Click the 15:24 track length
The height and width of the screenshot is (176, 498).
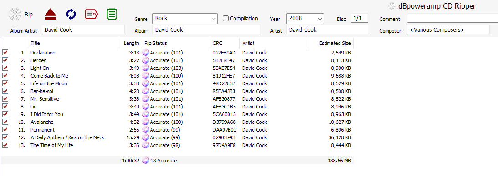tap(133, 137)
